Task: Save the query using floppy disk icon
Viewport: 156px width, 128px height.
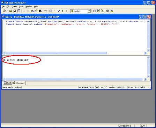Action: coord(15,11)
